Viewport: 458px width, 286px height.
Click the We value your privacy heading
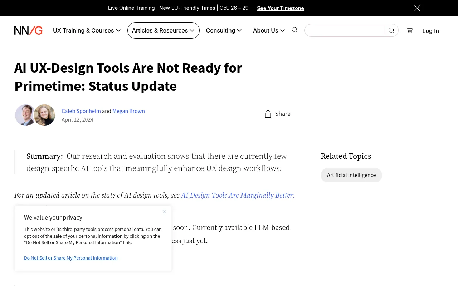click(x=53, y=217)
